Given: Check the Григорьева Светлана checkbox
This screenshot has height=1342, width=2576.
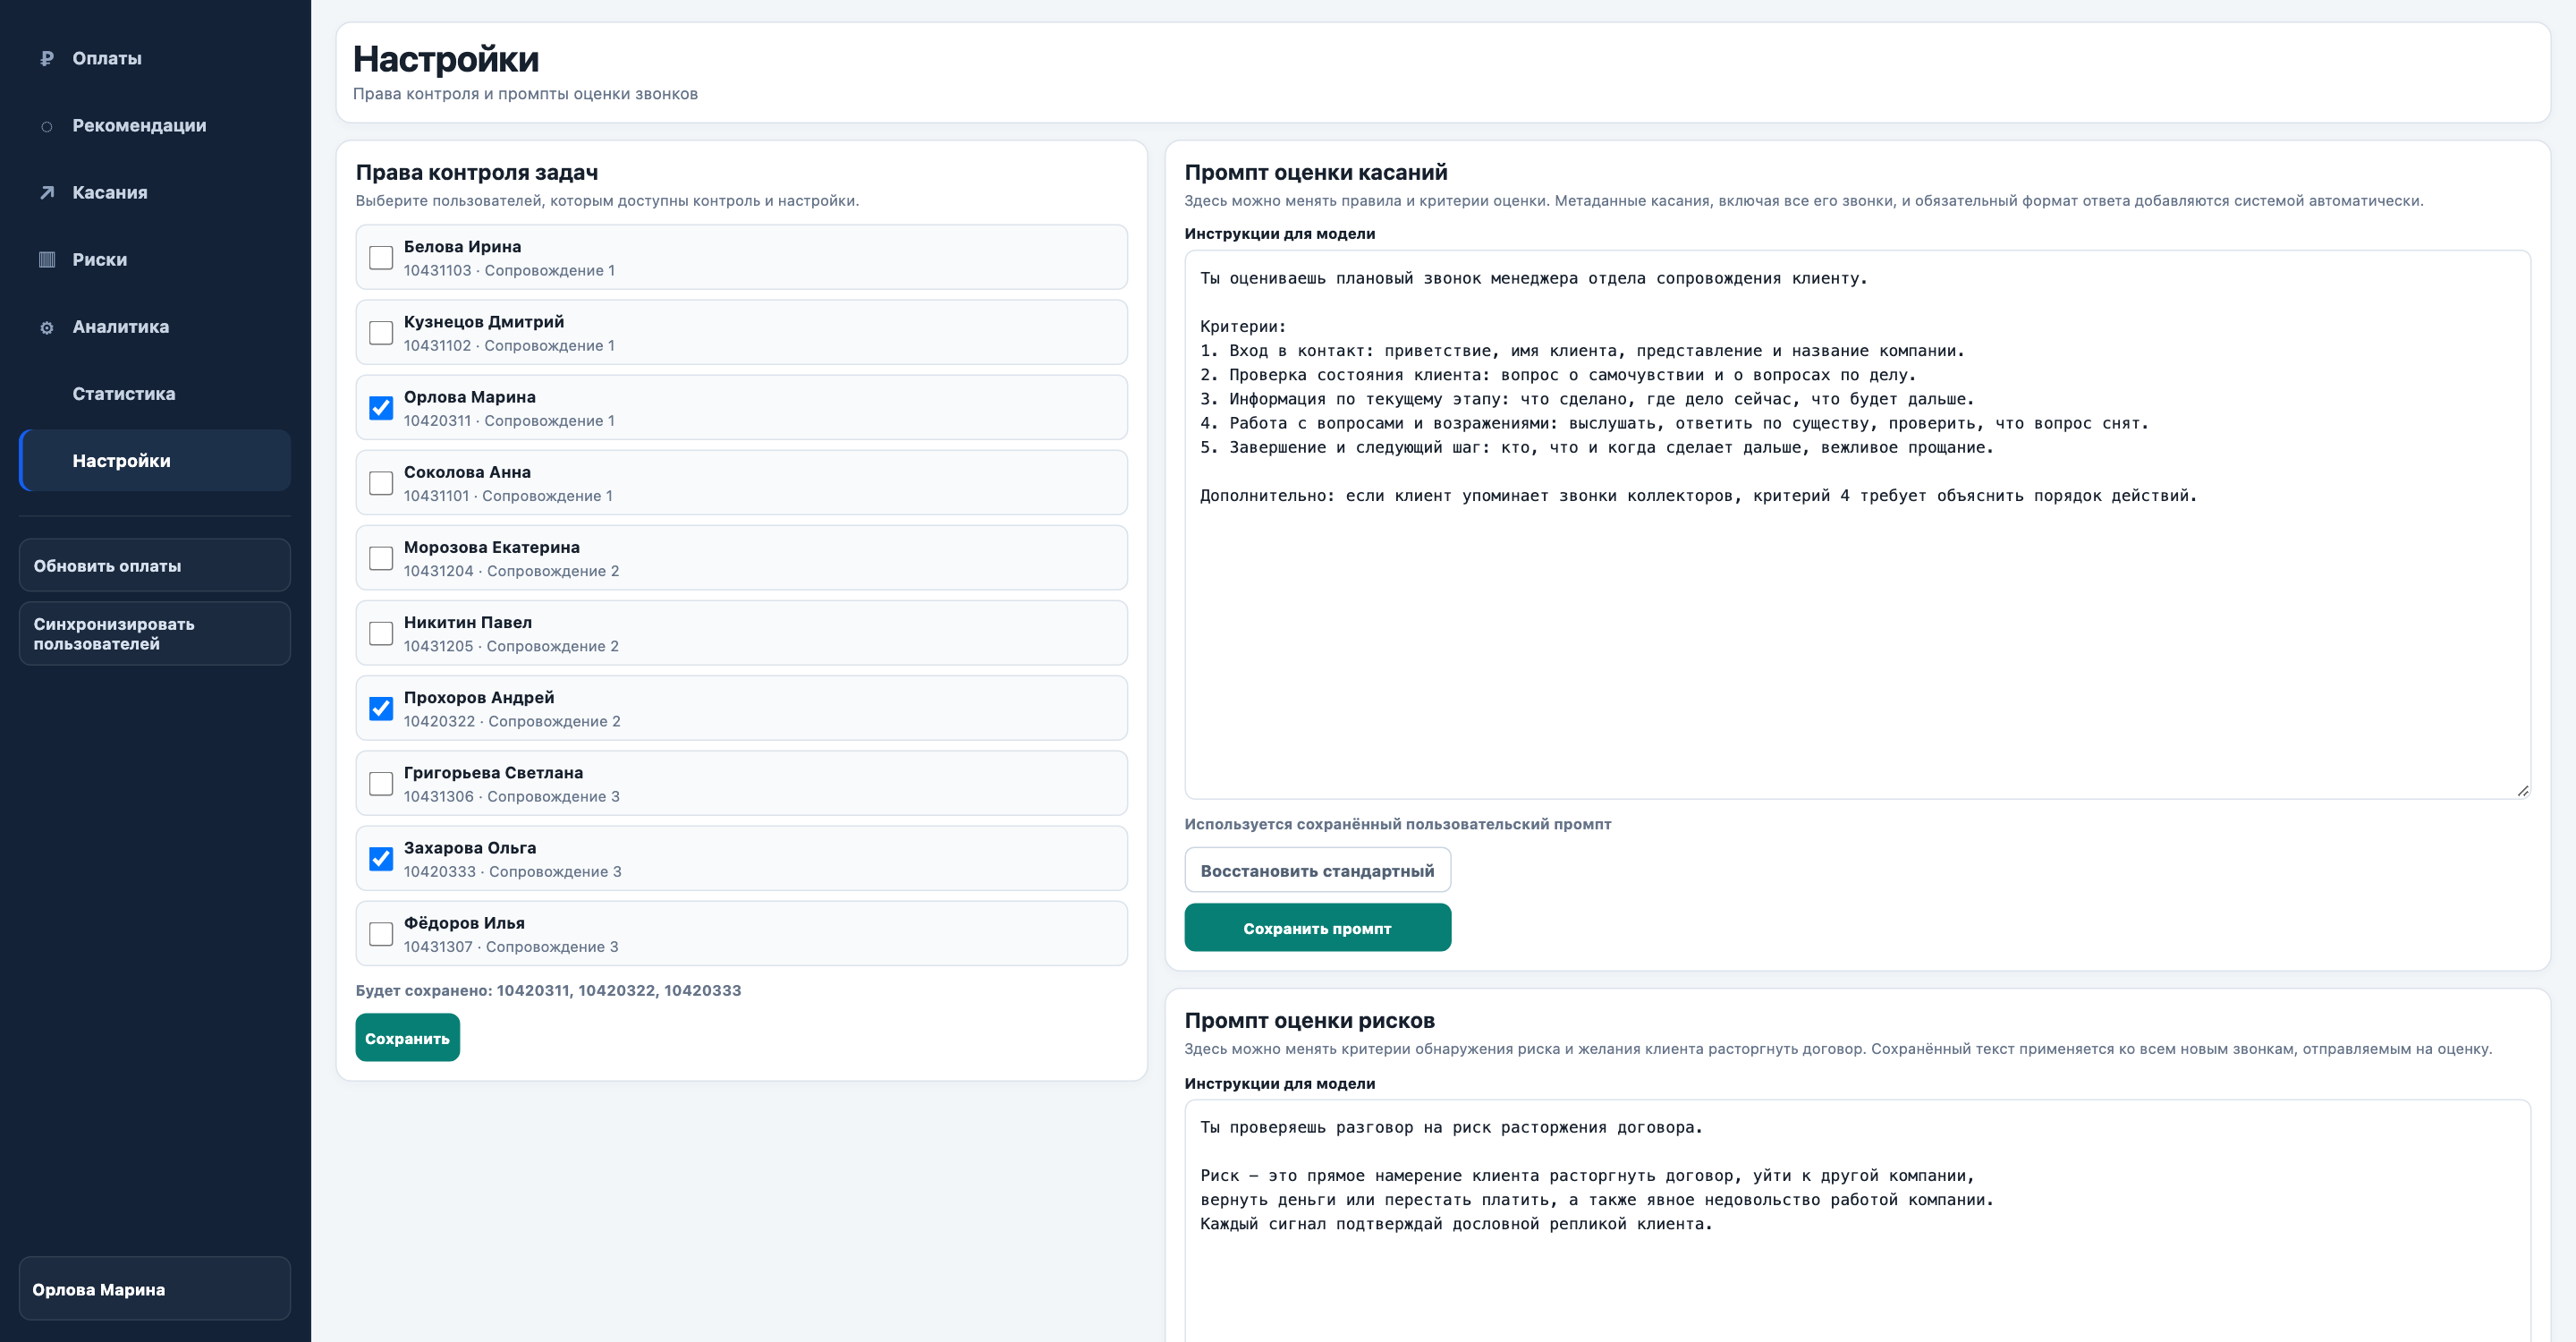Looking at the screenshot, I should coord(381,784).
